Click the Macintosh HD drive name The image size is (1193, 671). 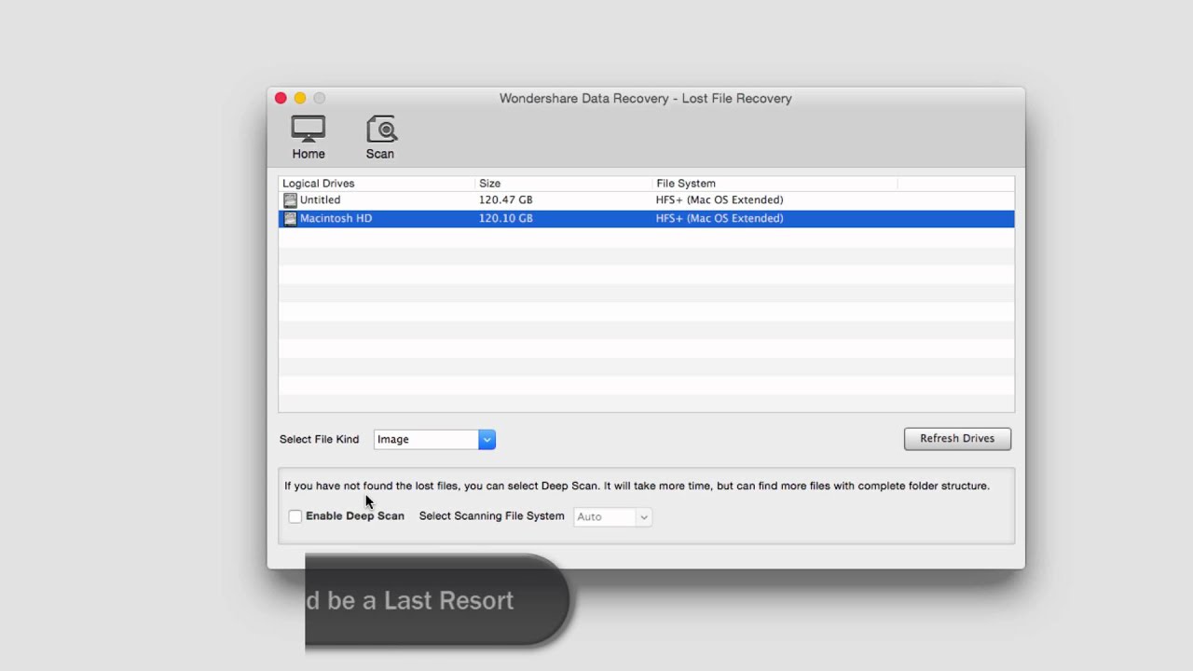coord(336,218)
